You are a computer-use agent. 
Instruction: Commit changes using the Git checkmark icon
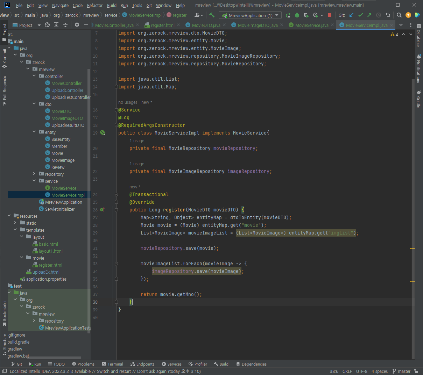[360, 15]
